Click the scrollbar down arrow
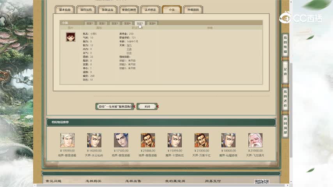 [x=291, y=182]
